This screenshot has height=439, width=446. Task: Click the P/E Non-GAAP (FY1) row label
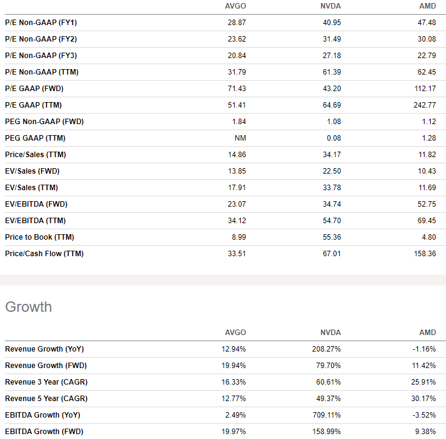(x=40, y=23)
